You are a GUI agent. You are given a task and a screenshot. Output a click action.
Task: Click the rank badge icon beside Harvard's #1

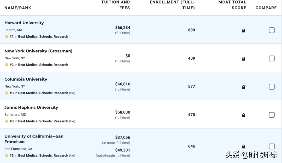coord(7,37)
